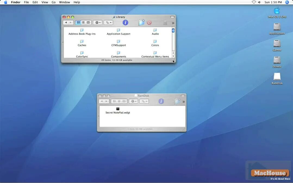Open the File menu
293x183 pixels.
click(26, 2)
